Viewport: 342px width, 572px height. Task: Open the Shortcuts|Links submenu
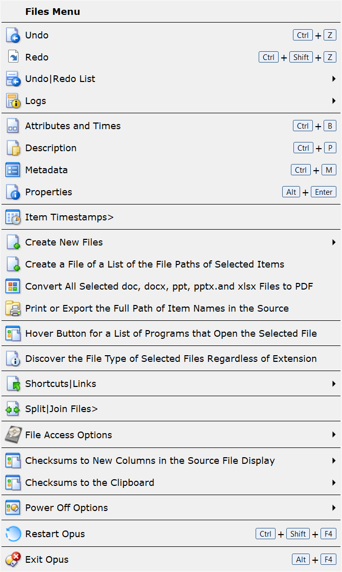171,384
